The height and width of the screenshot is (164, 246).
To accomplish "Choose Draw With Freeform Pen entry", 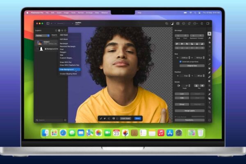I will 70,65.
